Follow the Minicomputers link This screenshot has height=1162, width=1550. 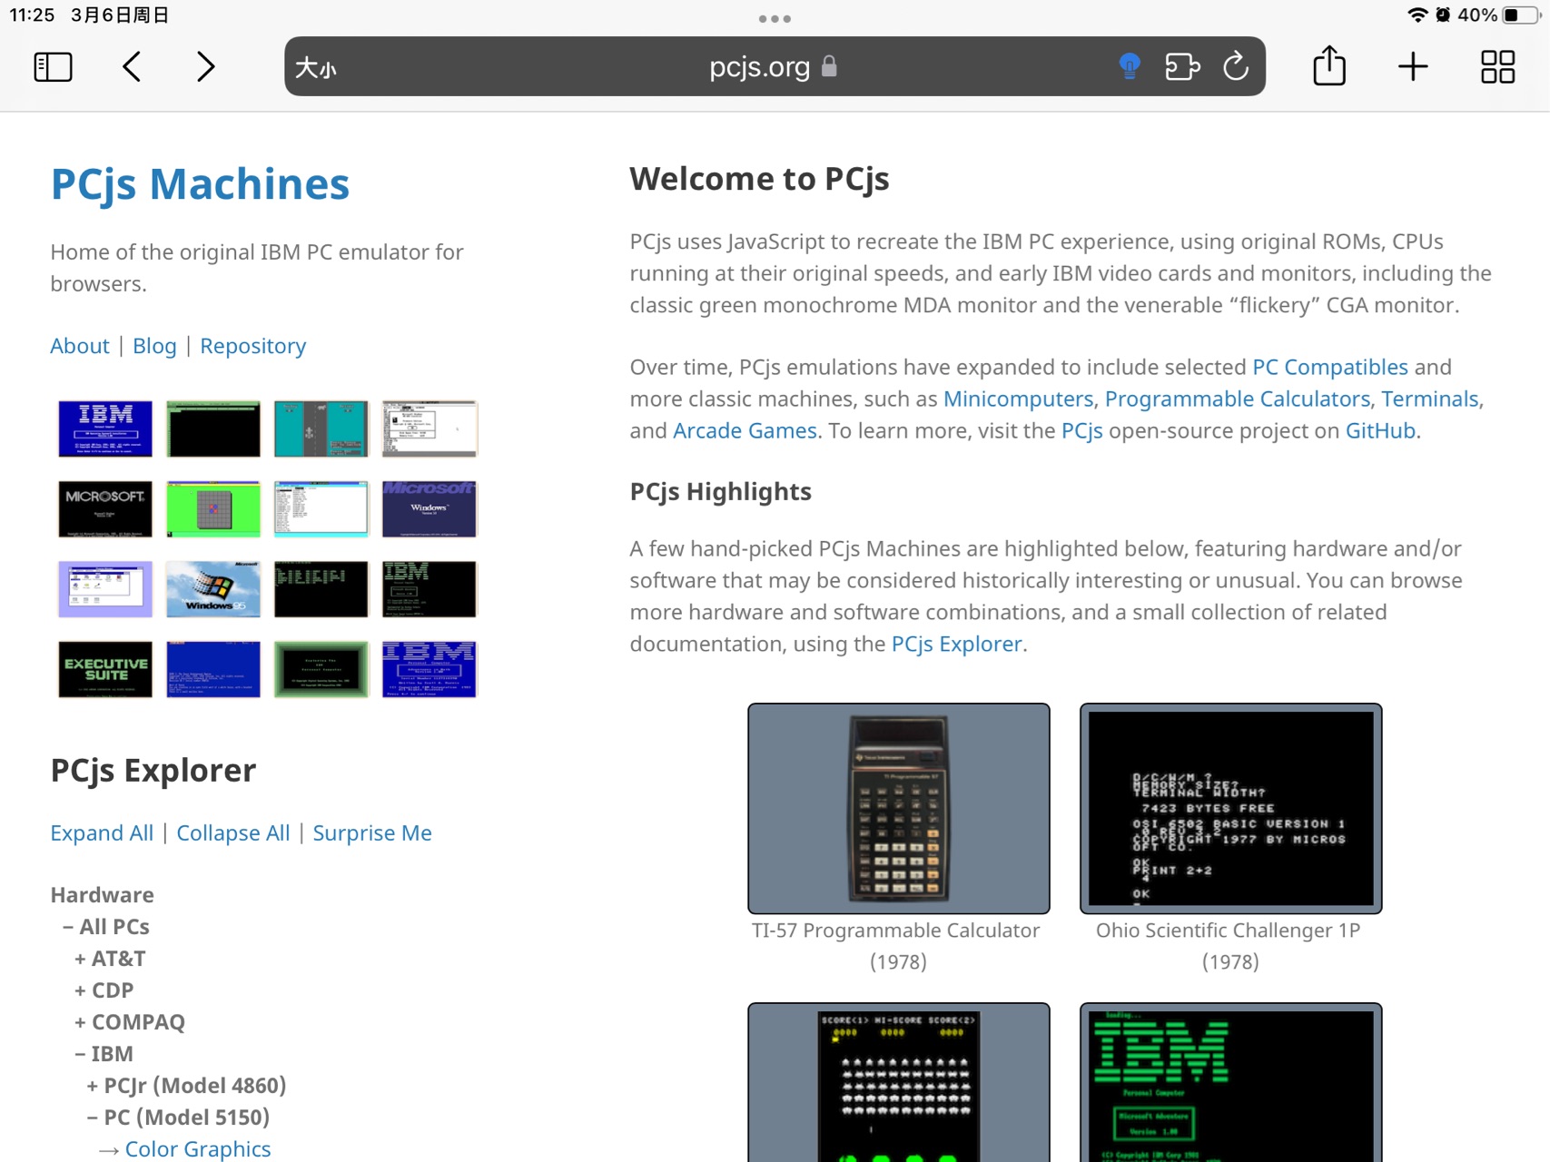click(1018, 399)
